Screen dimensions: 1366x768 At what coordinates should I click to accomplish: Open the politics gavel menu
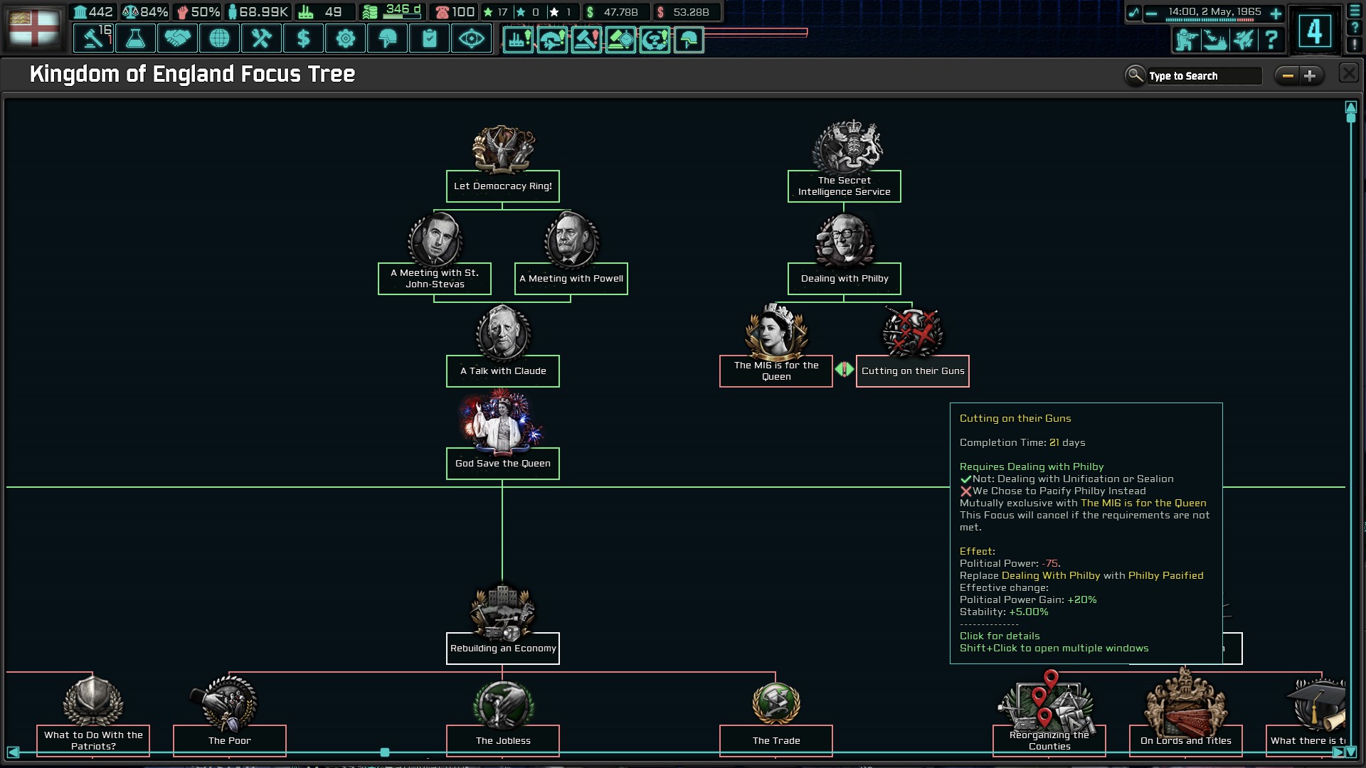(x=93, y=38)
